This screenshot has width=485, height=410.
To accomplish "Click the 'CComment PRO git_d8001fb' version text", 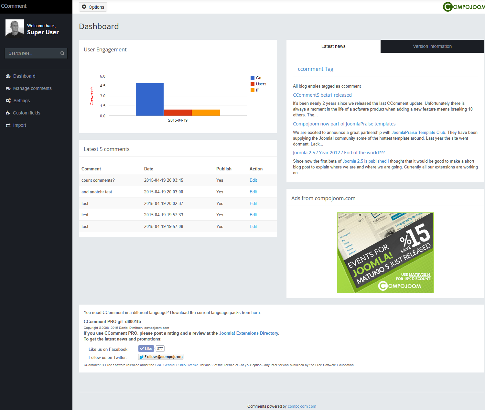I will [112, 322].
